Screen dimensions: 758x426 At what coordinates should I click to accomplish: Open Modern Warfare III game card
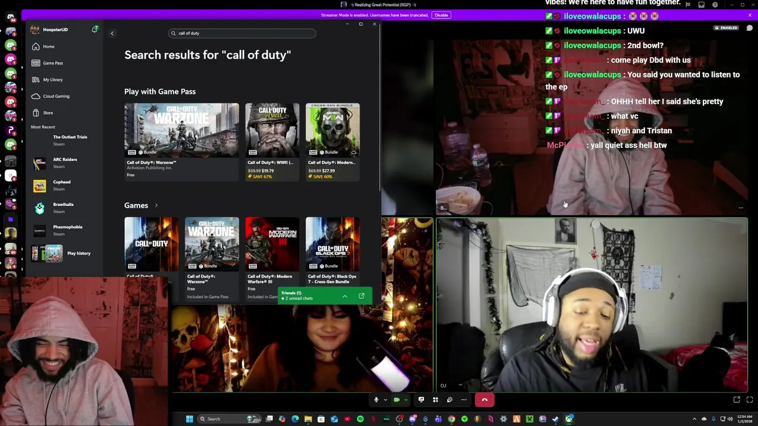pos(272,258)
